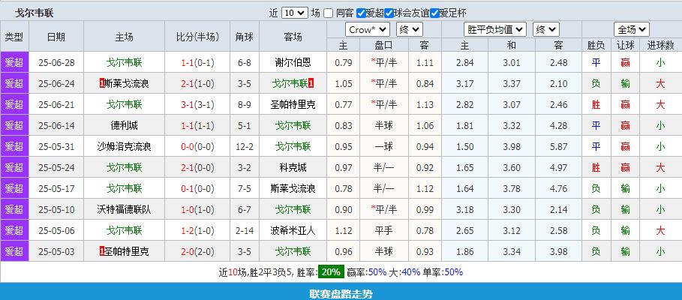
Task: Open the 3-1(3-1) score link for 25-06-21
Action: tap(198, 104)
